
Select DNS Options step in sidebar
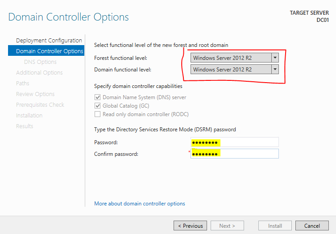tap(40, 62)
